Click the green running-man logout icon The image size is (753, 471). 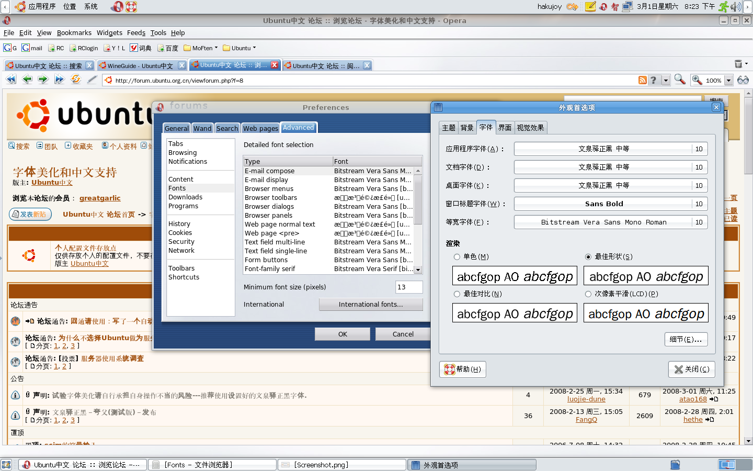click(724, 6)
